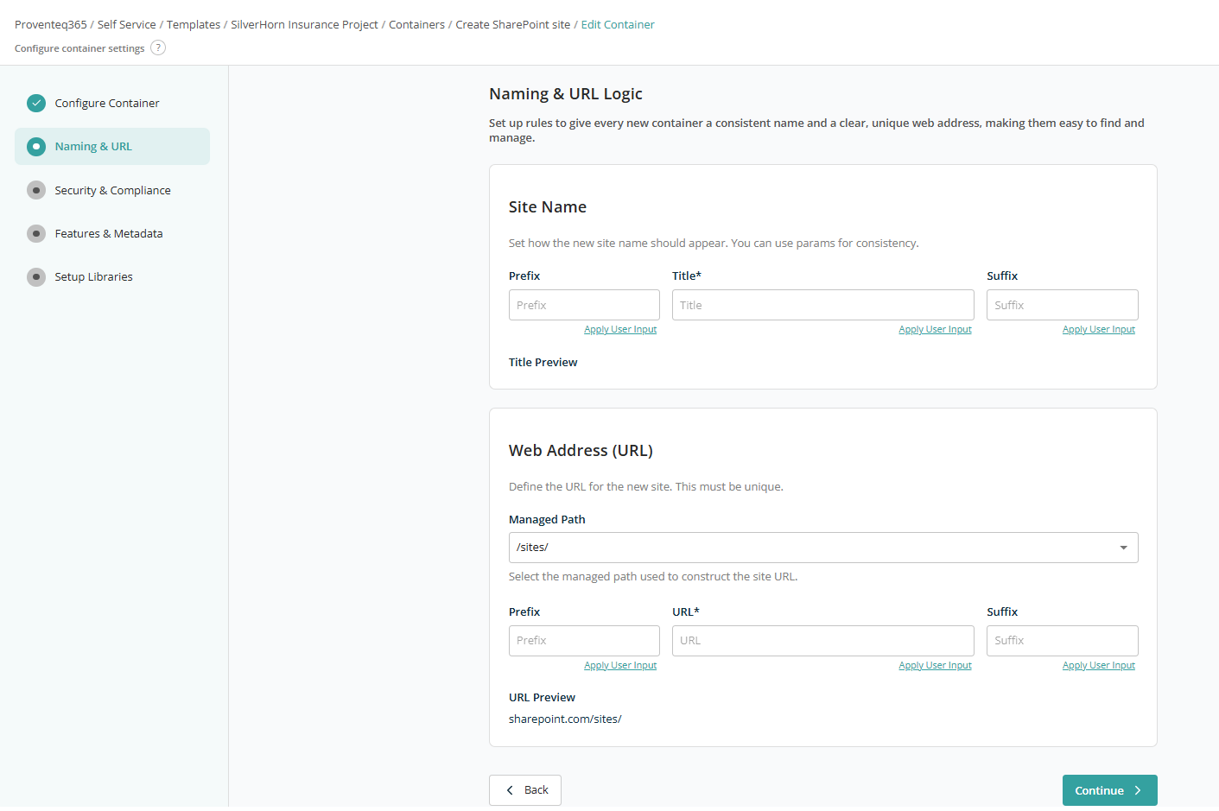This screenshot has height=811, width=1219.
Task: Select the /sites/ Managed Path combo box
Action: (x=823, y=548)
